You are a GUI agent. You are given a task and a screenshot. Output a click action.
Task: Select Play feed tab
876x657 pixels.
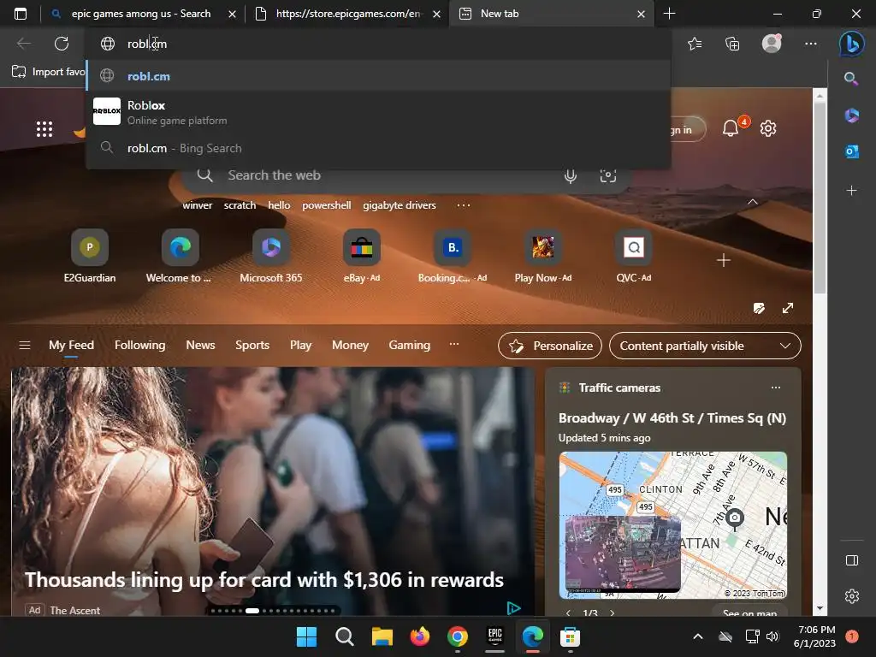300,346
